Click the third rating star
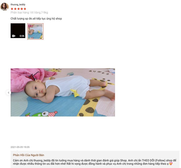The image size is (181, 168). point(18,9)
